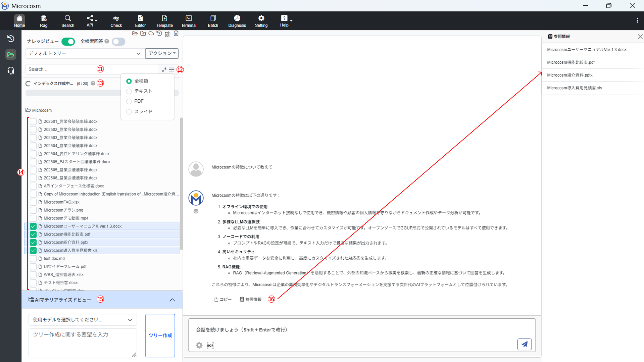This screenshot has height=362, width=644.
Task: Expand the アクション dropdown button
Action: (x=162, y=53)
